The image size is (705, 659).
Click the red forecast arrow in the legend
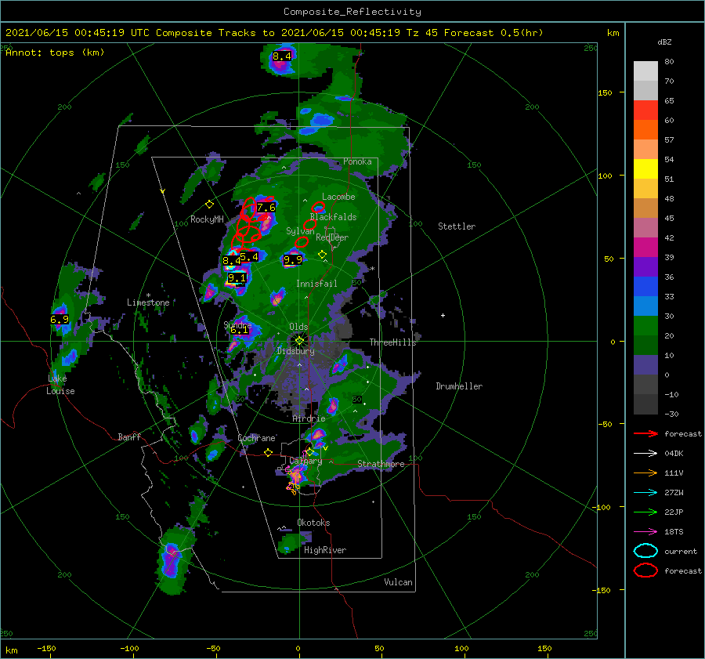645,433
